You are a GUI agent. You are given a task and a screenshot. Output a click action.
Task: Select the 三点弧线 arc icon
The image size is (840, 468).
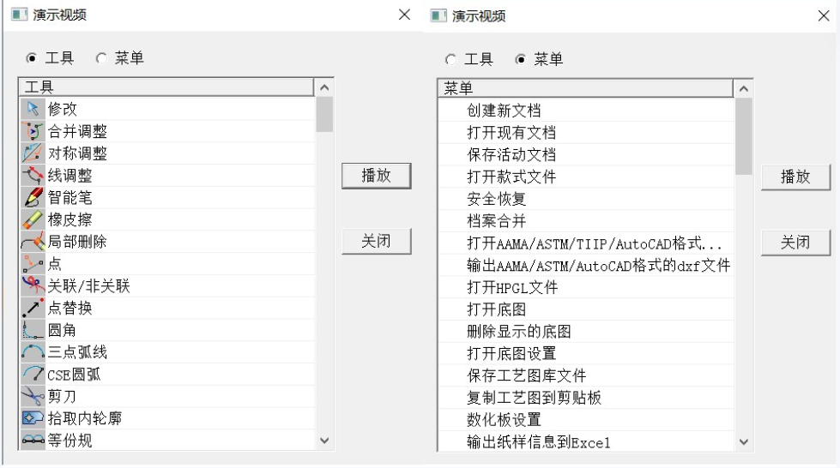(x=33, y=351)
